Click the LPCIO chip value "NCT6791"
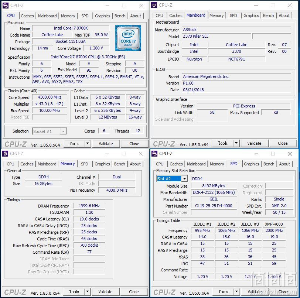Viewport: 300px width, 298px height. pyautogui.click(x=236, y=59)
